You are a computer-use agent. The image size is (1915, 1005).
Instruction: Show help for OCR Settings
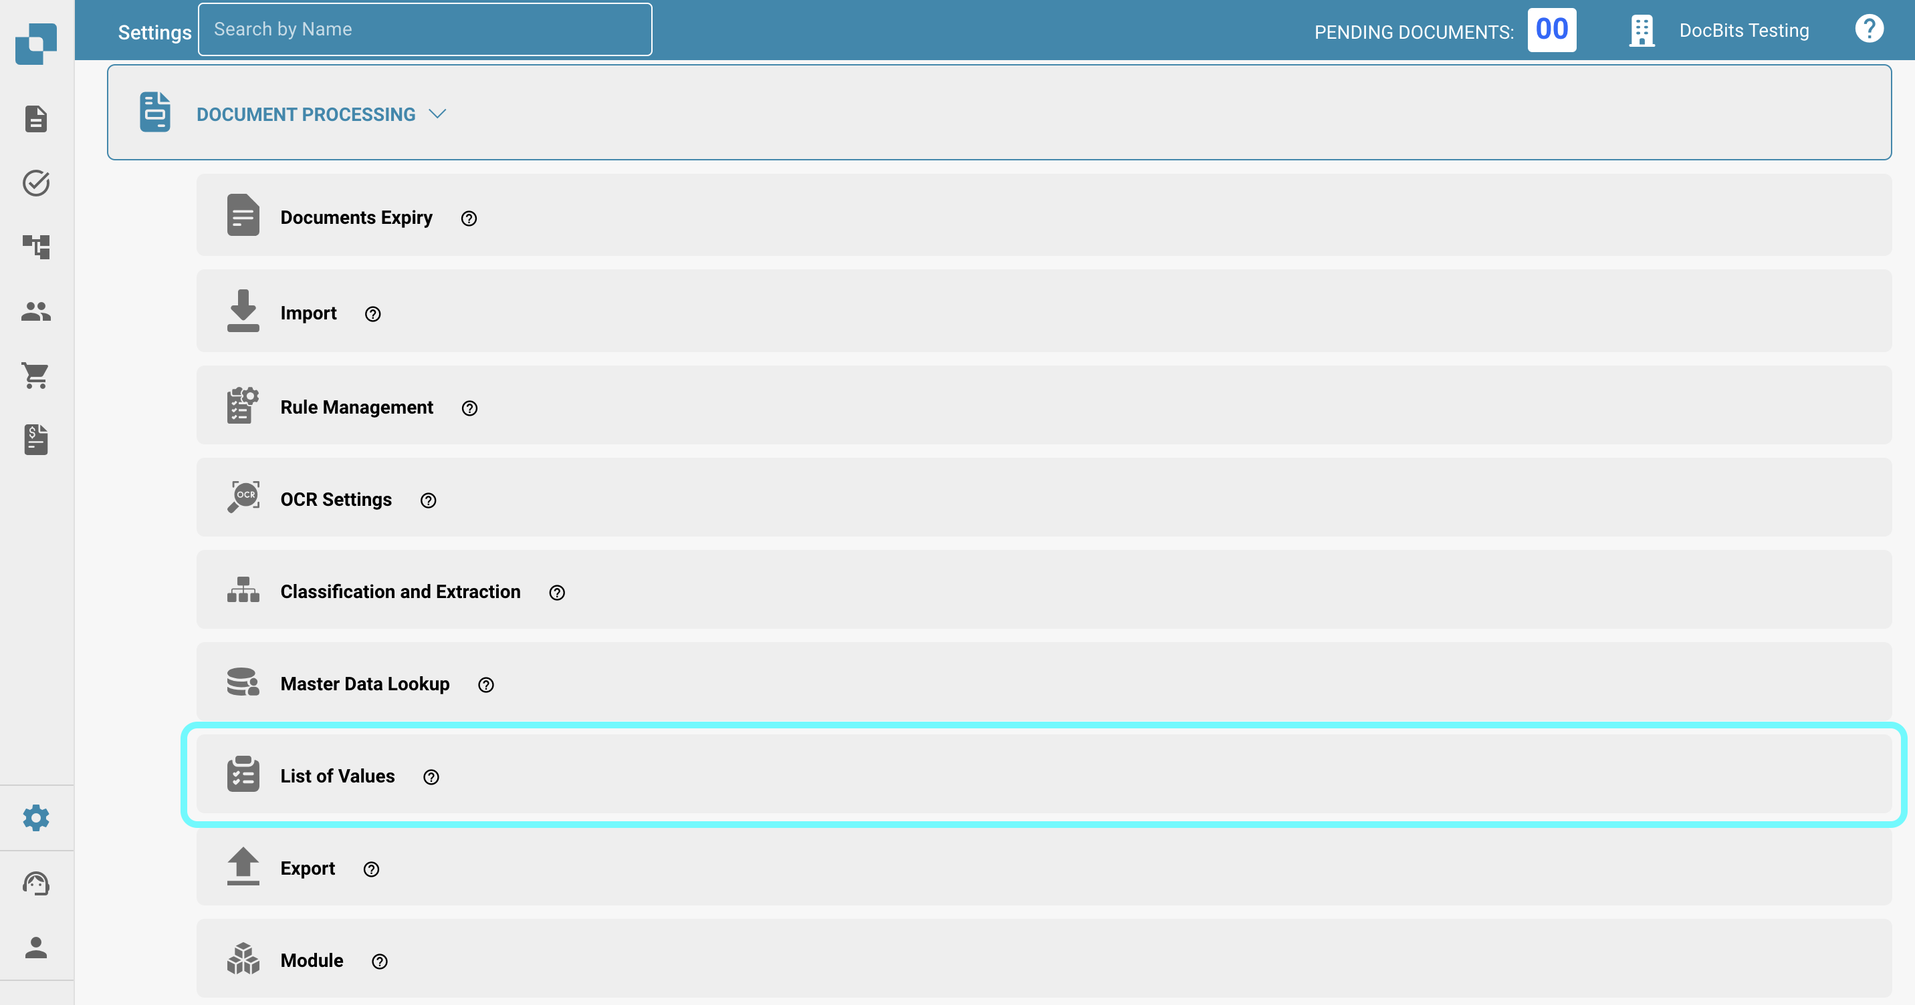click(428, 500)
